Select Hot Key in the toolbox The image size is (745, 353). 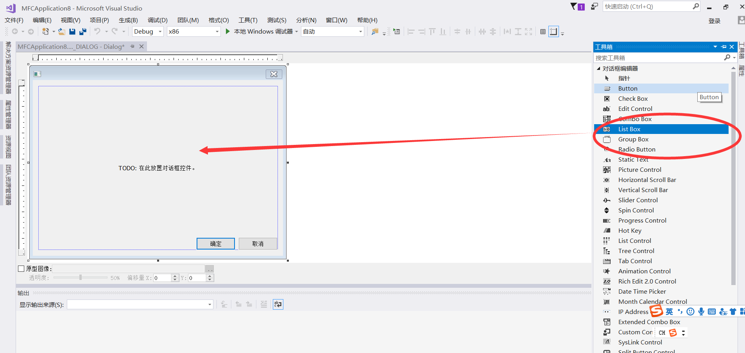pos(661,231)
